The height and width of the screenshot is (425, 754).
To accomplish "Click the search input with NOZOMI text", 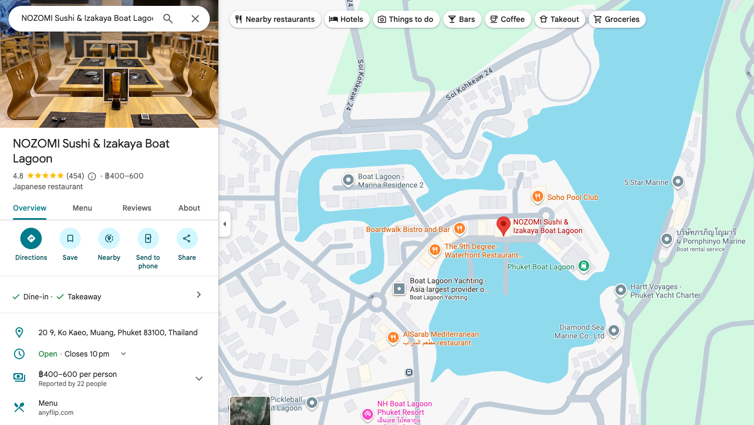I will click(x=87, y=18).
